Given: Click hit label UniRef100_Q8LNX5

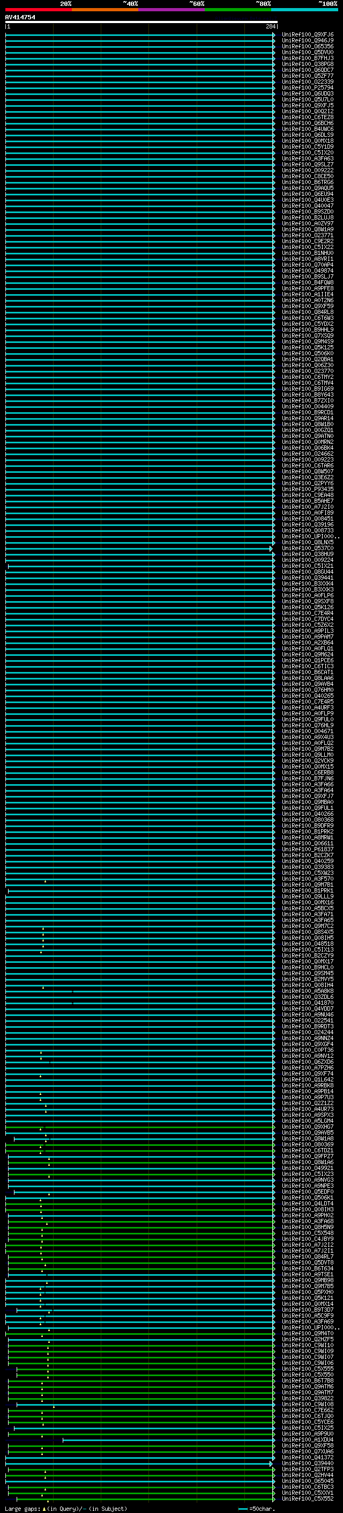Looking at the screenshot, I should tap(308, 542).
